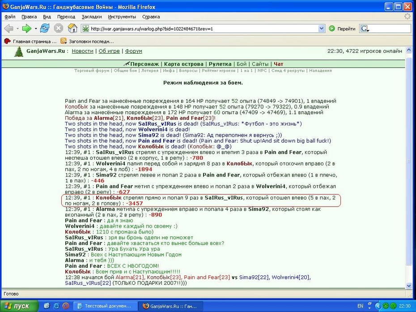The width and height of the screenshot is (416, 312).
Task: Open the Файл menu
Action: tap(10, 17)
